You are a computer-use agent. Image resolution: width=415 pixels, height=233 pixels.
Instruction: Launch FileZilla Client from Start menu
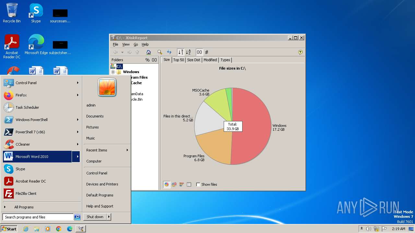[41, 194]
